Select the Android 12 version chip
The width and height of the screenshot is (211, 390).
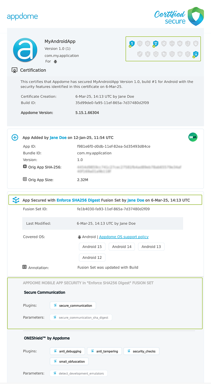tap(92, 257)
